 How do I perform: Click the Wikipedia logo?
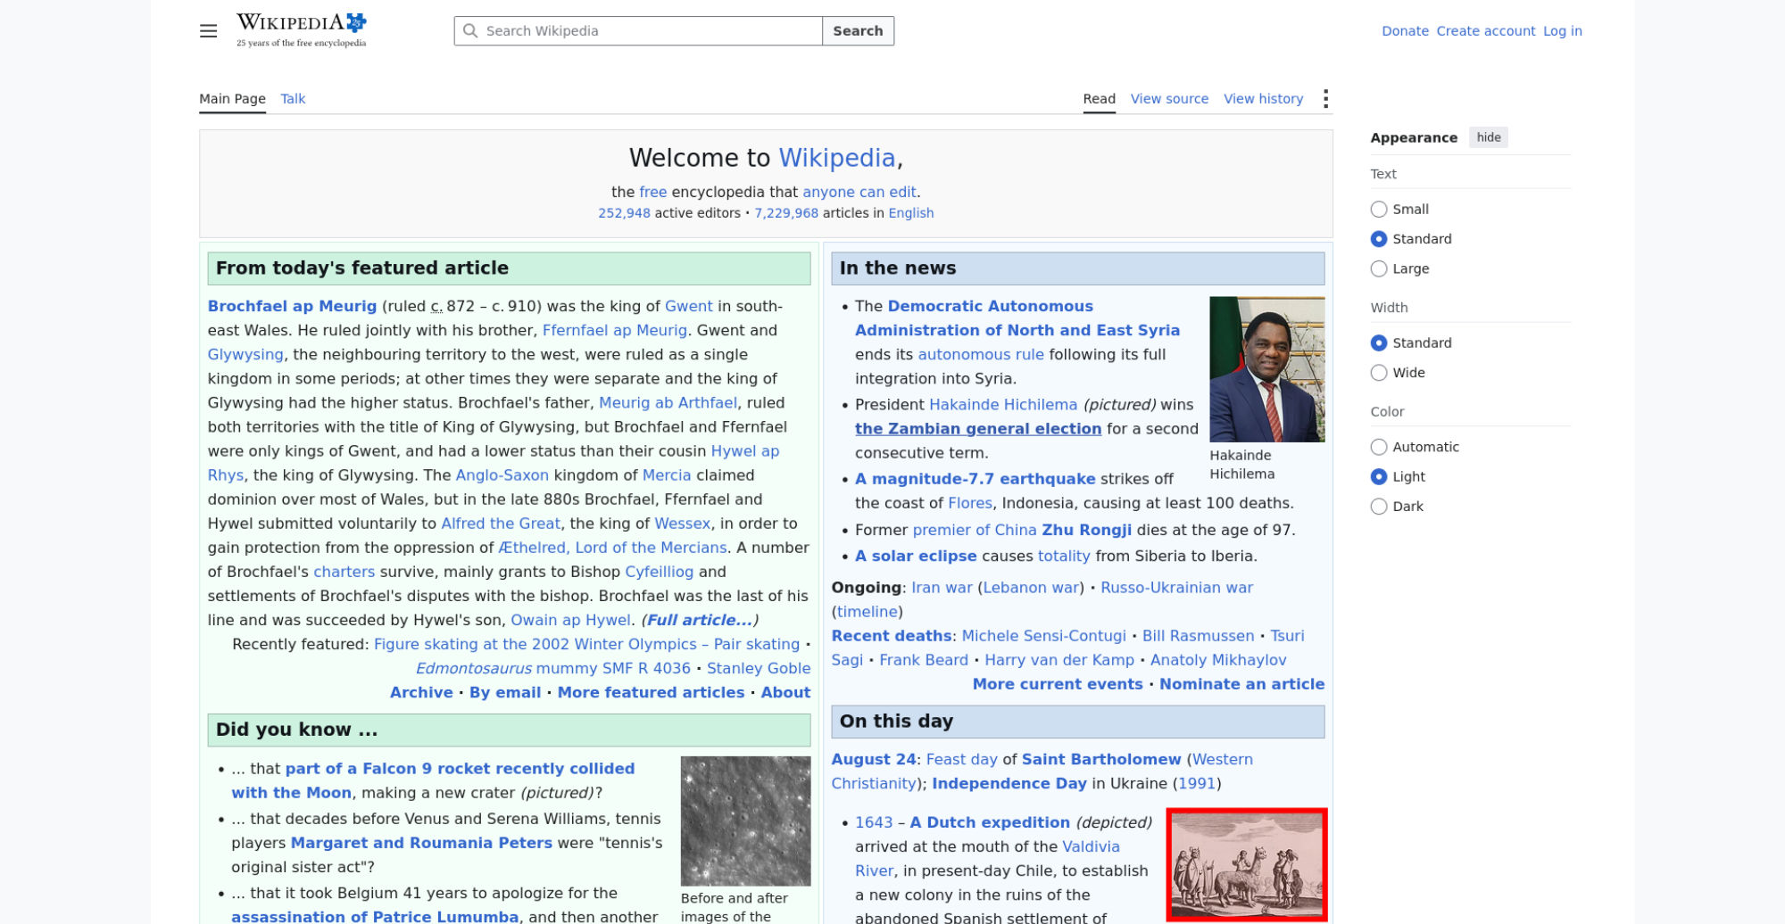pos(302,30)
